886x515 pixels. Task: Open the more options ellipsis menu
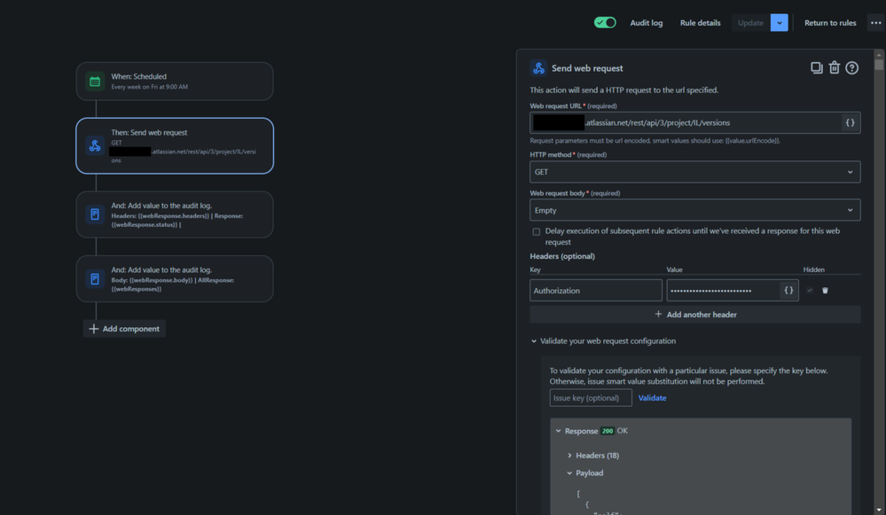pyautogui.click(x=876, y=23)
